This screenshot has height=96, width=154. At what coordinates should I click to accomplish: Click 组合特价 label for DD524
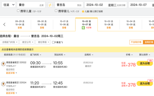click(10, 90)
